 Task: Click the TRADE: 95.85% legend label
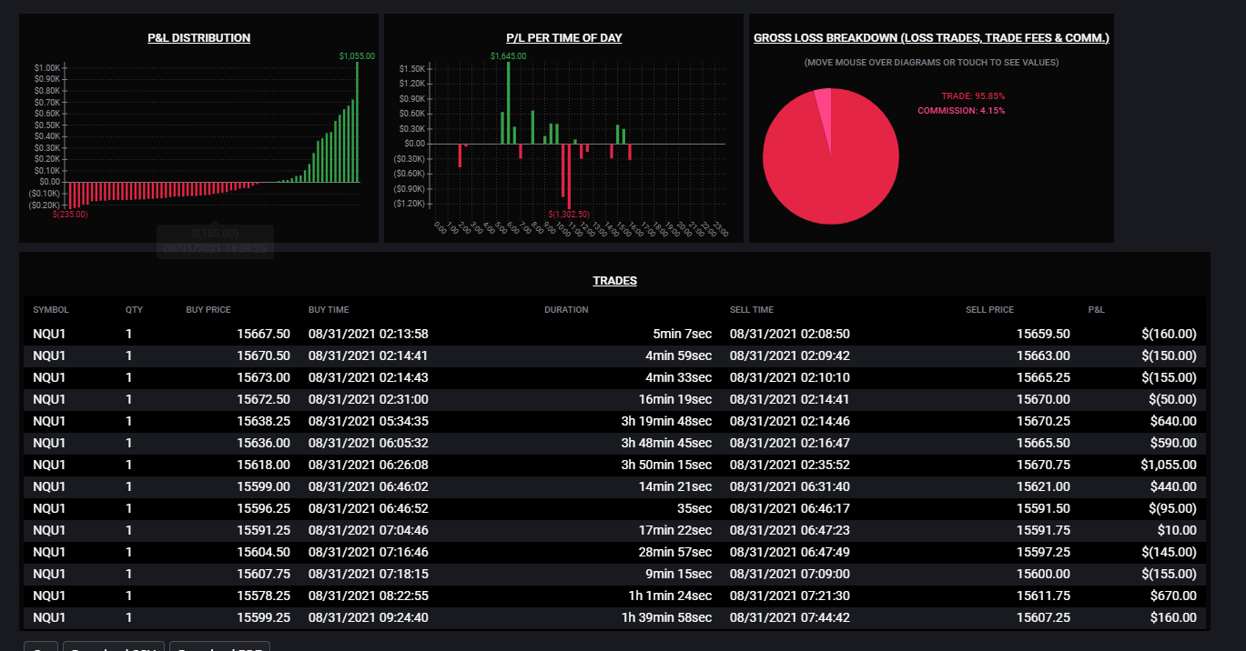tap(973, 96)
